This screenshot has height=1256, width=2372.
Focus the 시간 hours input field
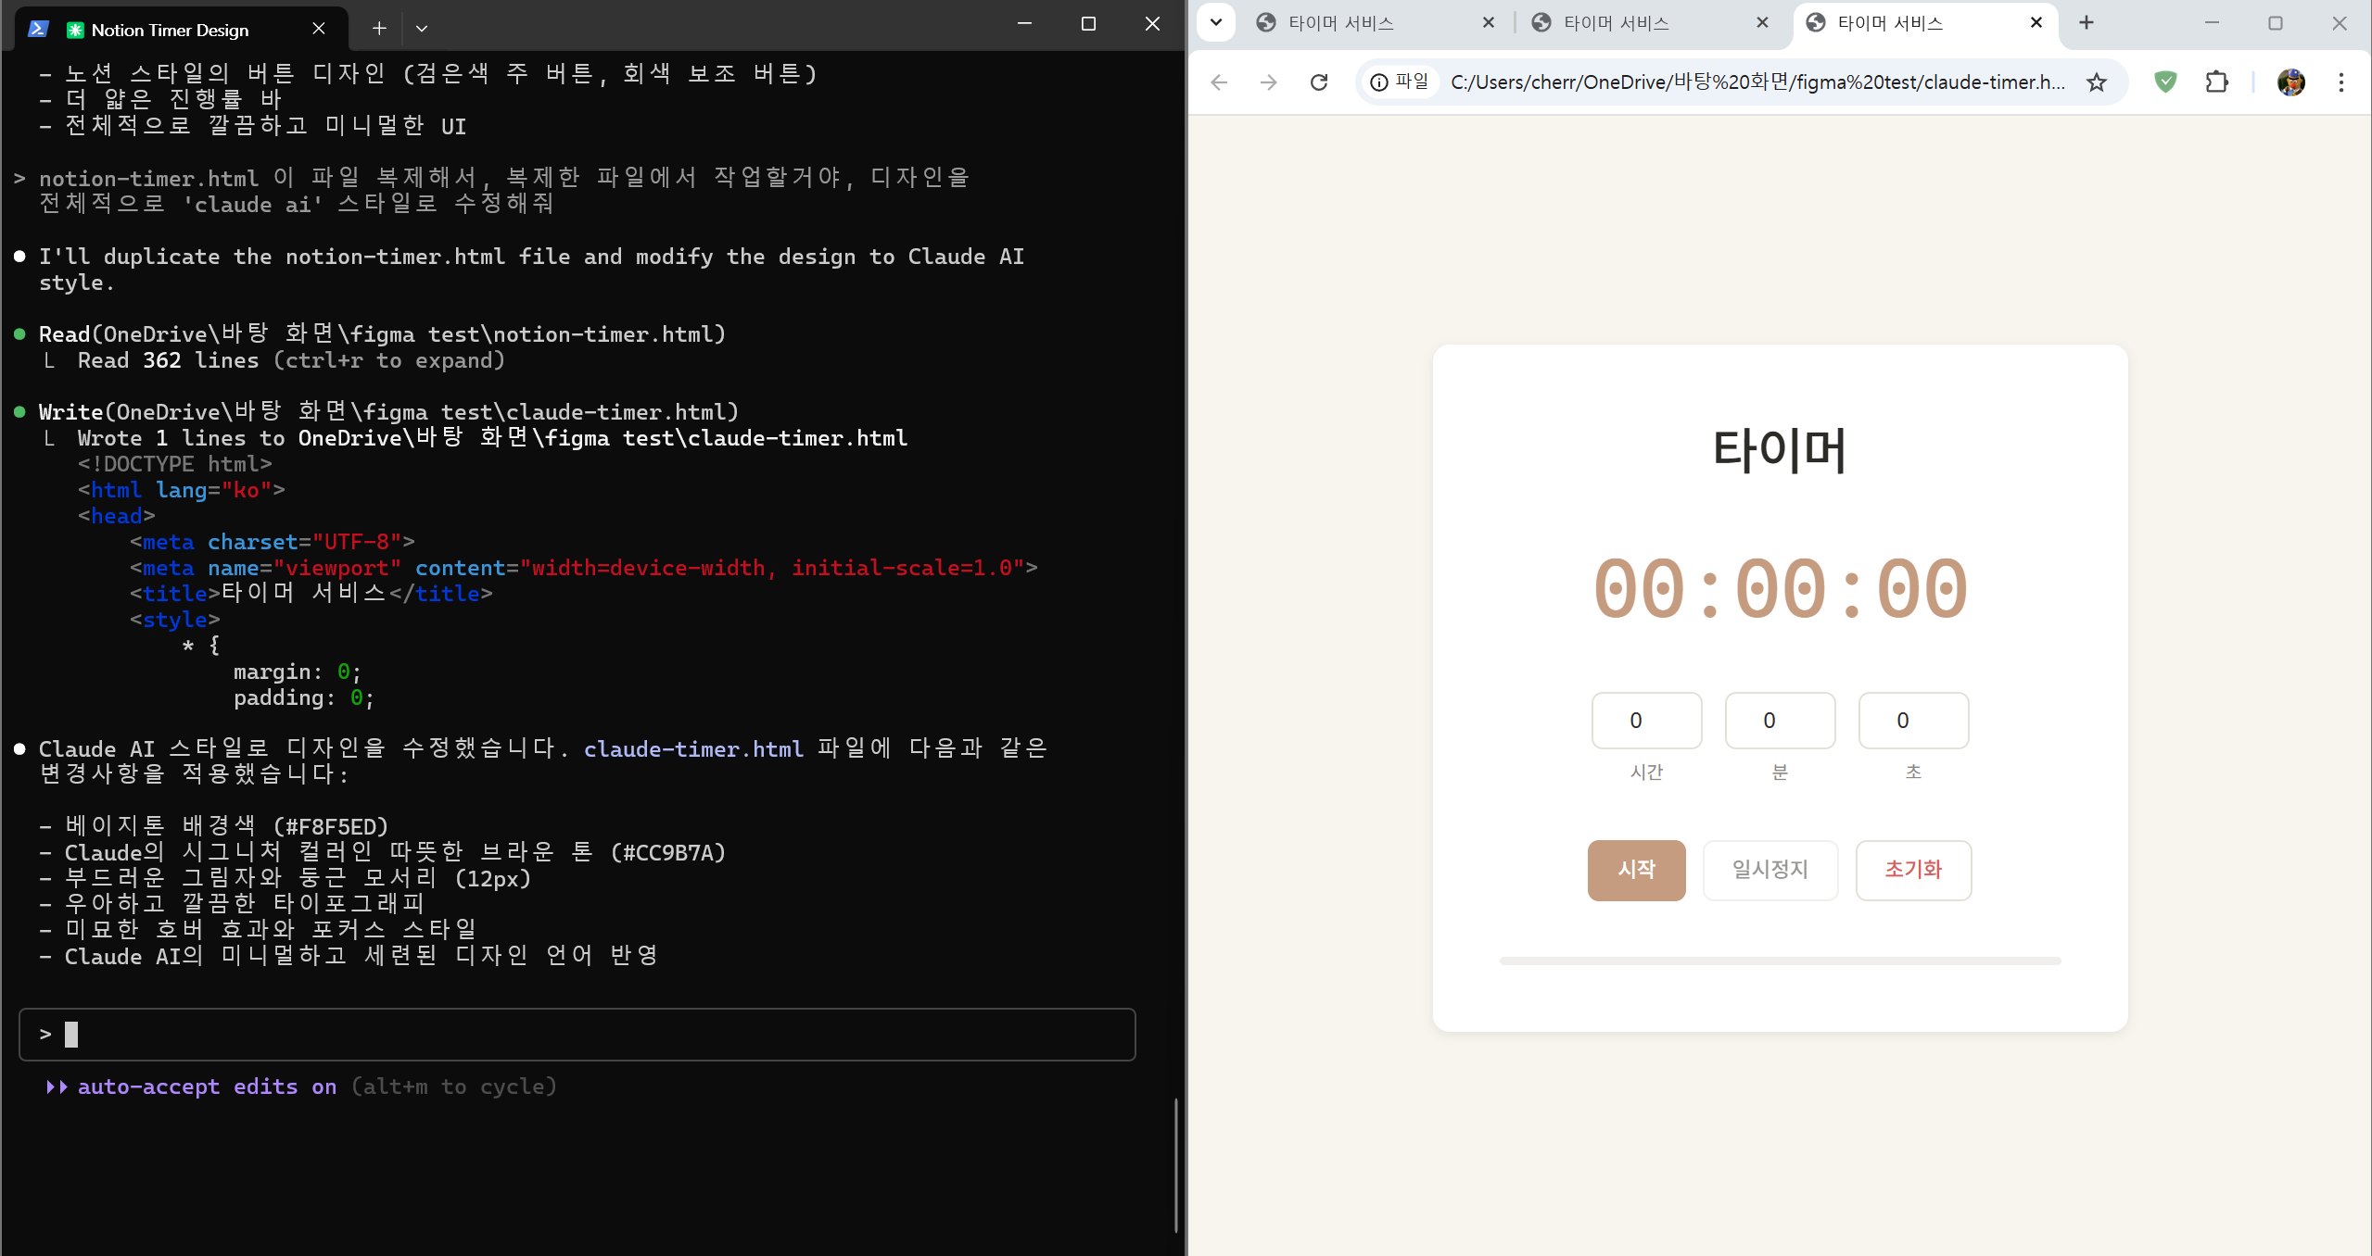pyautogui.click(x=1646, y=721)
